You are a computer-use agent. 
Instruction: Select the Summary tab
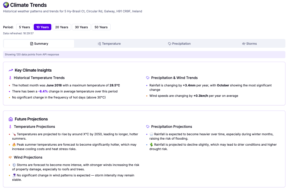39,44
